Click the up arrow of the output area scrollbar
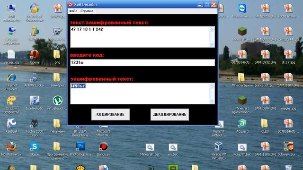The height and width of the screenshot is (170, 303). coord(212,86)
